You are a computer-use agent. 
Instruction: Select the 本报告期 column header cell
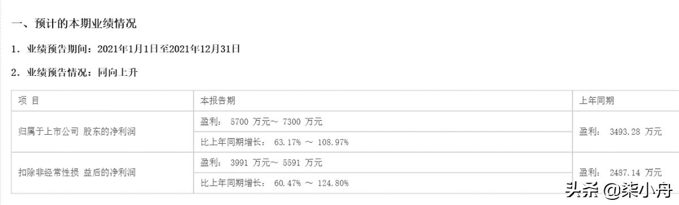[x=383, y=100]
